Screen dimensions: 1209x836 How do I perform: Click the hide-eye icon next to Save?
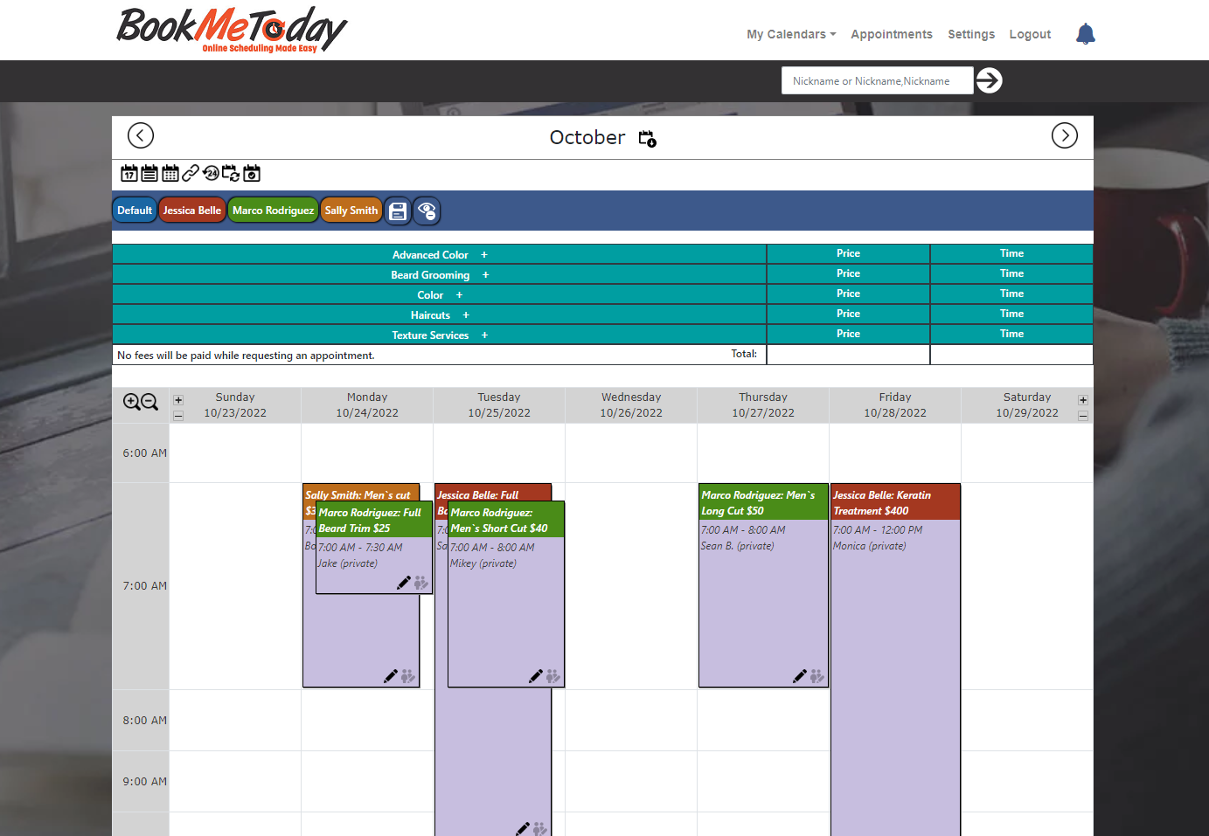[427, 211]
